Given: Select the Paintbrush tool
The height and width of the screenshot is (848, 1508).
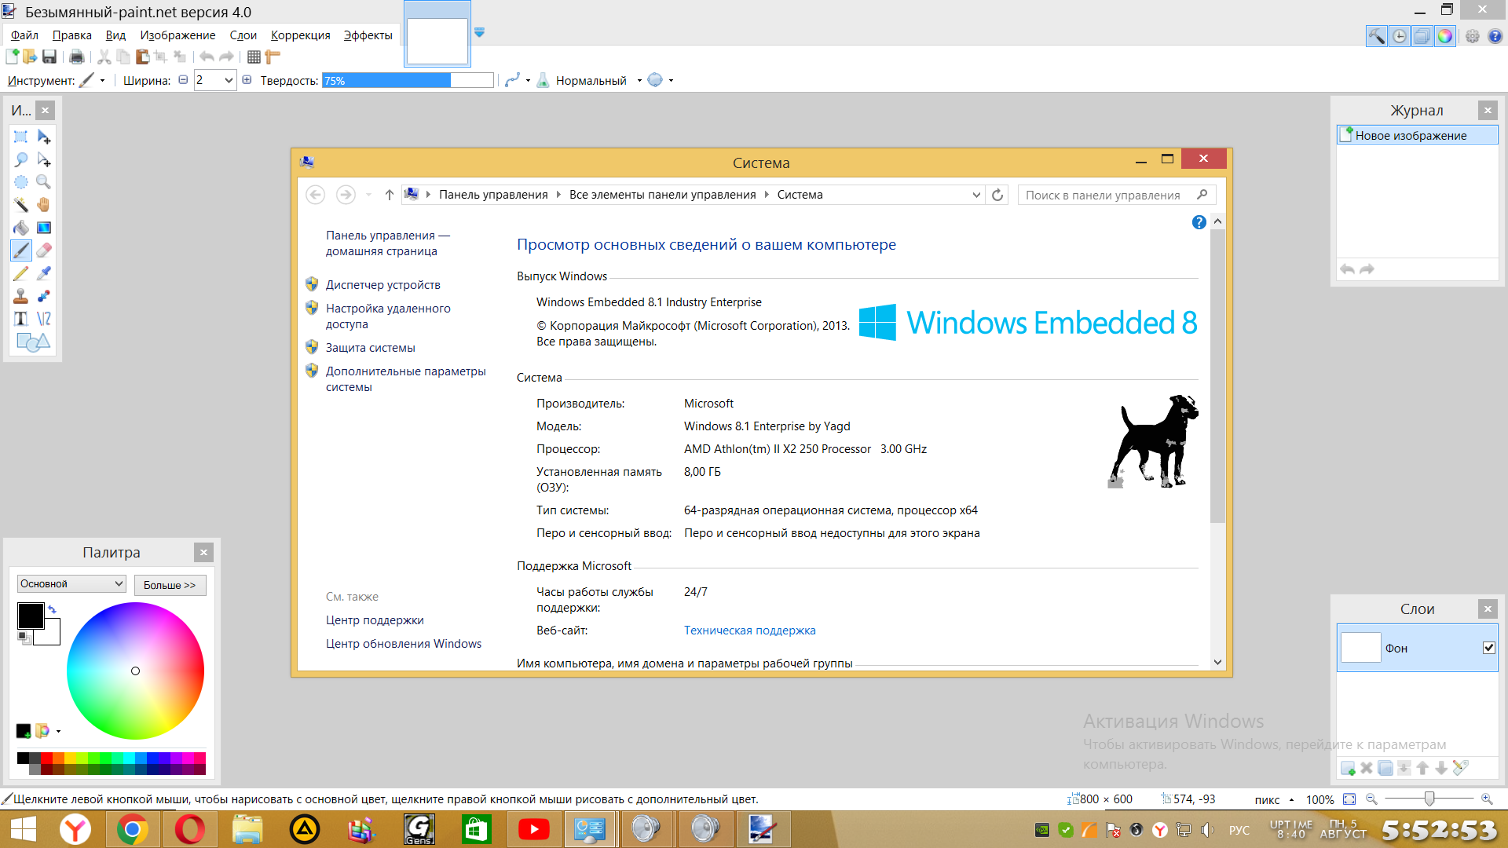Looking at the screenshot, I should (21, 251).
